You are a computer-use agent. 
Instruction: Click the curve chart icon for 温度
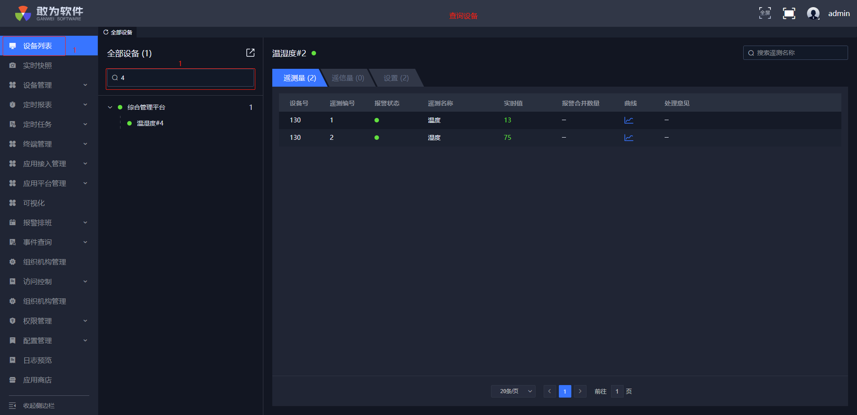point(628,120)
